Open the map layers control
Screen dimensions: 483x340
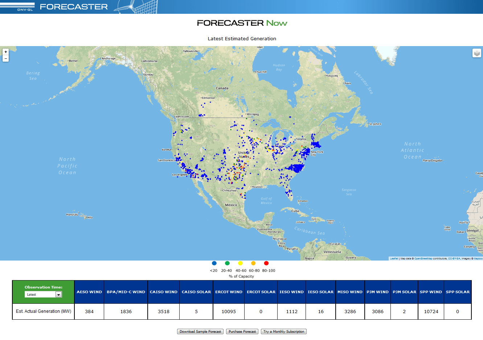[476, 53]
